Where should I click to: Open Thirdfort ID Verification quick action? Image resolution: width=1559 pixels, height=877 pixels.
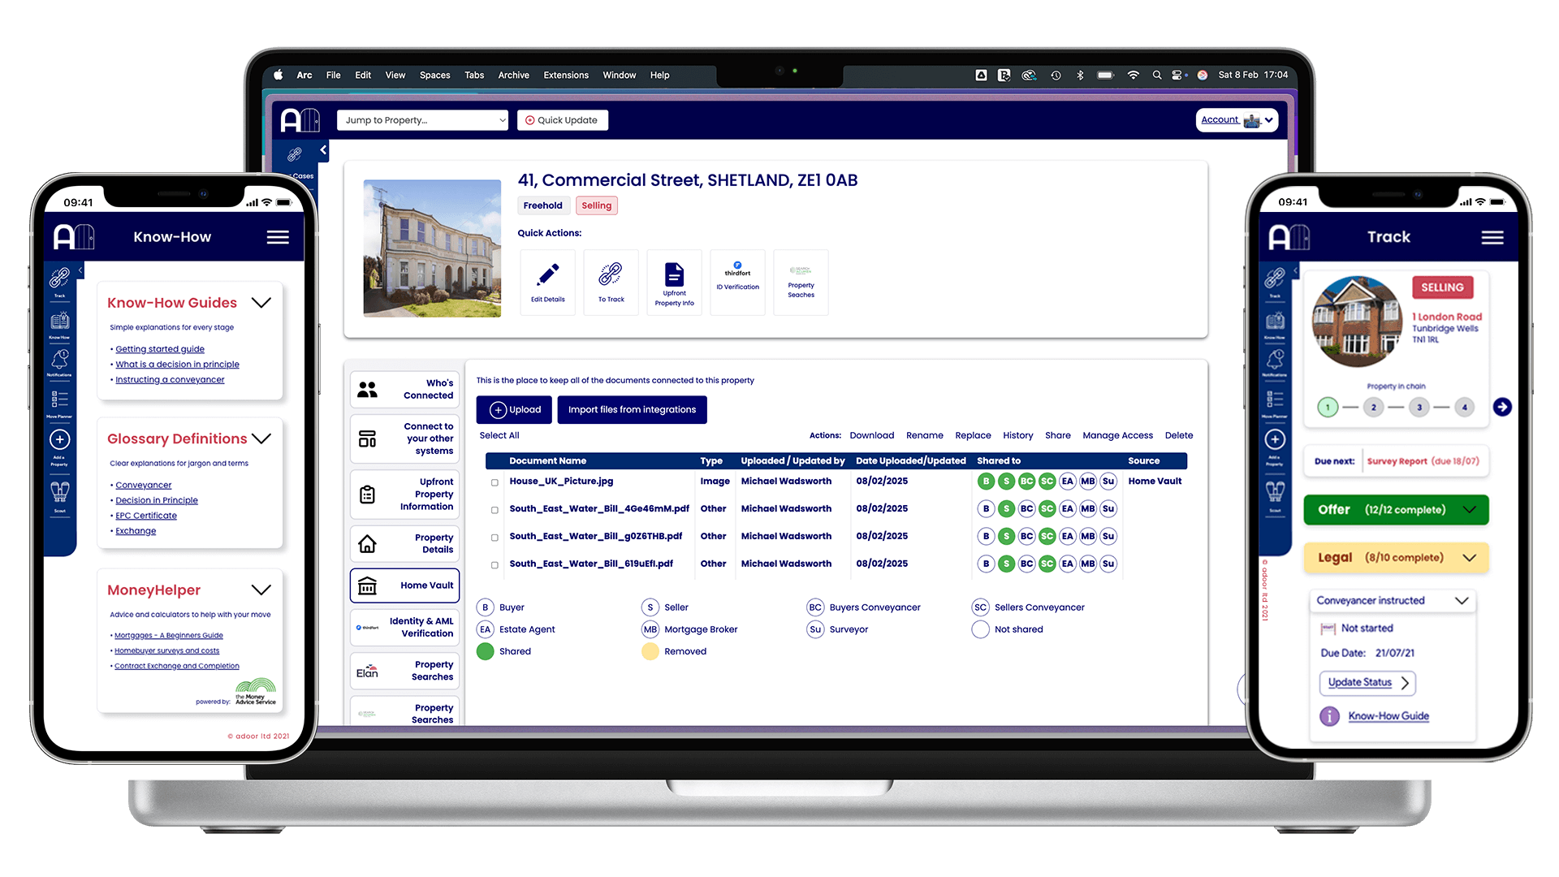tap(737, 274)
